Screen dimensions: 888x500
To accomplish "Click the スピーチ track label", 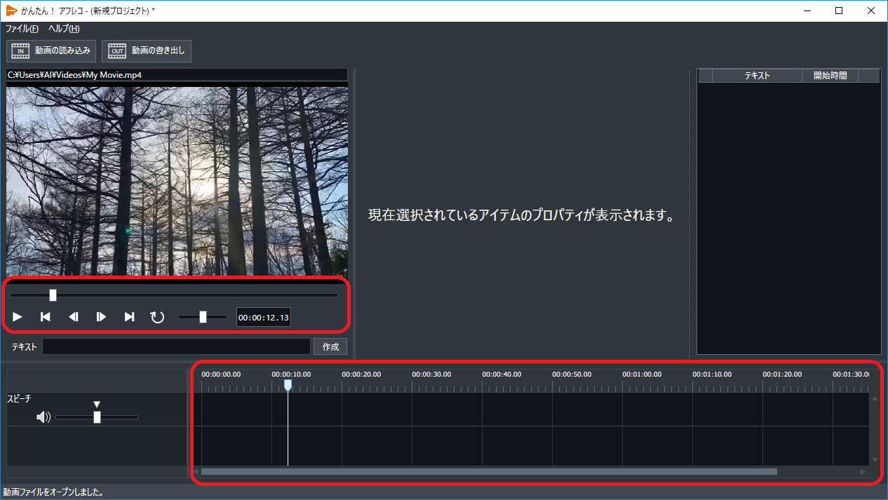I will coord(19,399).
